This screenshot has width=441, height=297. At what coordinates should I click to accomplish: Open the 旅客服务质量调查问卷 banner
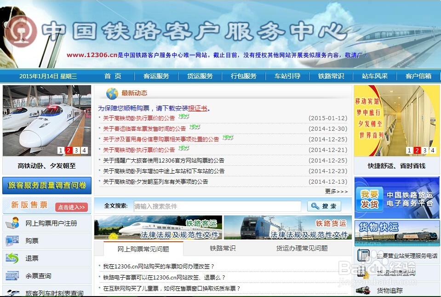pos(47,185)
